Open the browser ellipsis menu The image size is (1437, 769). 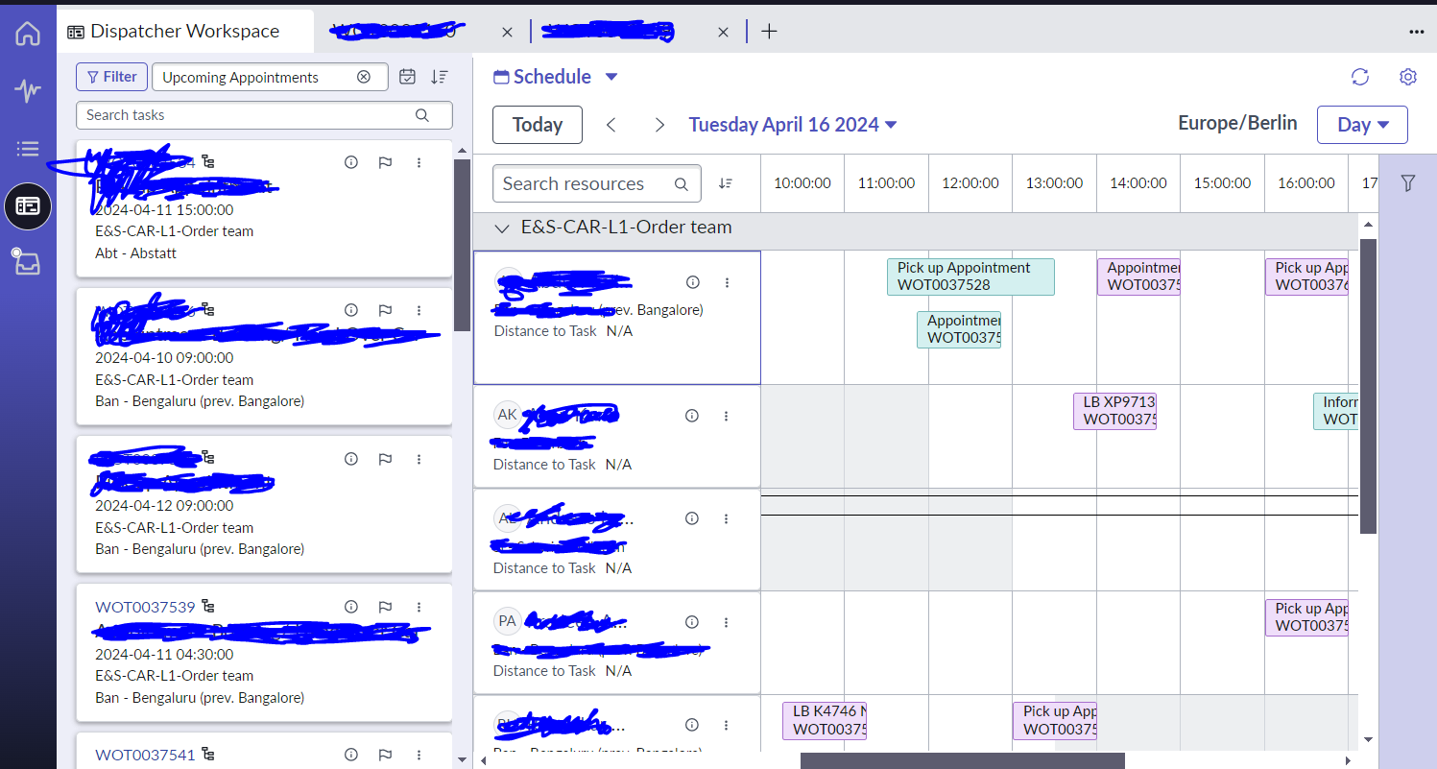coord(1417,32)
